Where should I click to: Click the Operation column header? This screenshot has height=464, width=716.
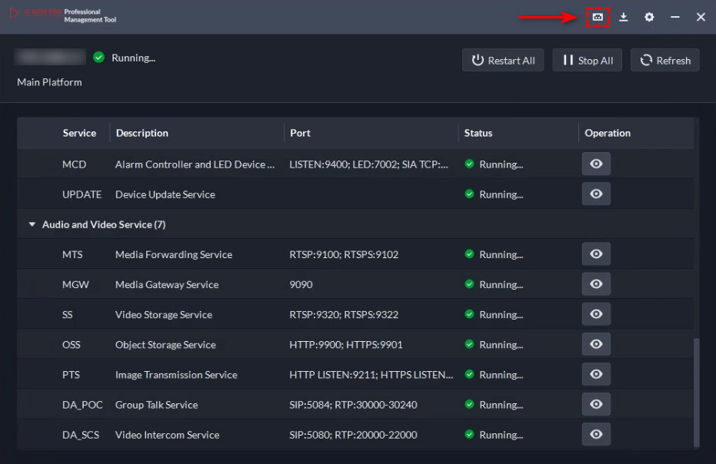pos(608,133)
